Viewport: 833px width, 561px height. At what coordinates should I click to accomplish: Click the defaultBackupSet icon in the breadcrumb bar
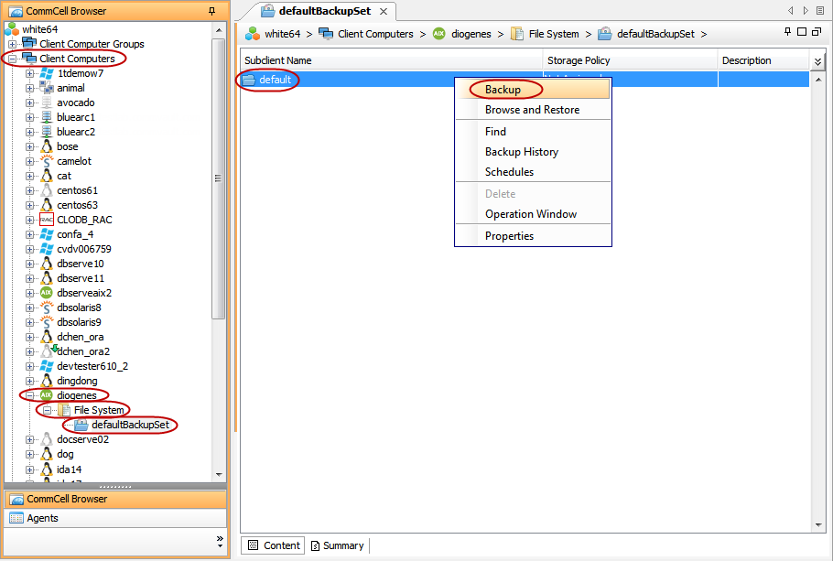(604, 34)
